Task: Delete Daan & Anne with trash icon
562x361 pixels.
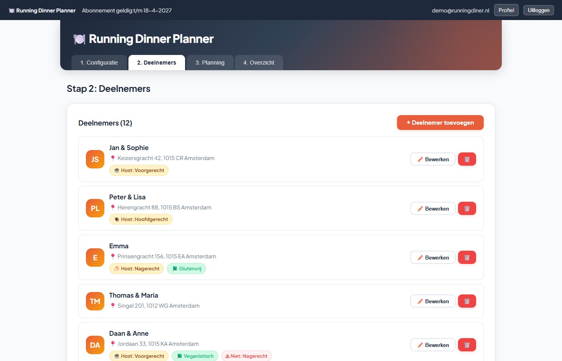Action: tap(467, 345)
